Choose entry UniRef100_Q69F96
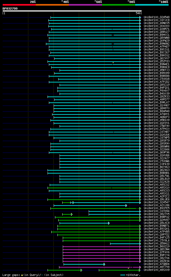 coord(157,152)
